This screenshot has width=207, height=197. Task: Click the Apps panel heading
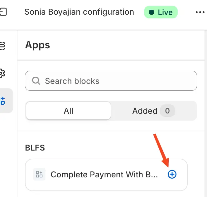pos(37,45)
